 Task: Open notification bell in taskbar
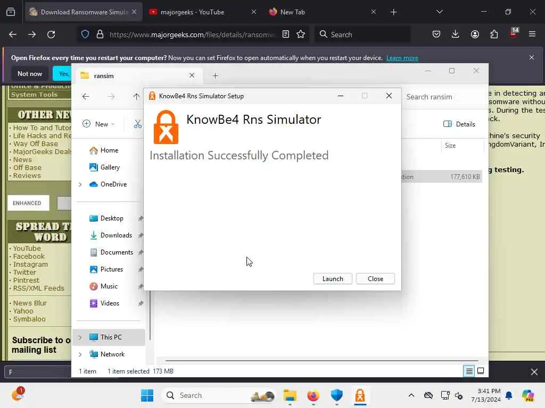(x=509, y=395)
